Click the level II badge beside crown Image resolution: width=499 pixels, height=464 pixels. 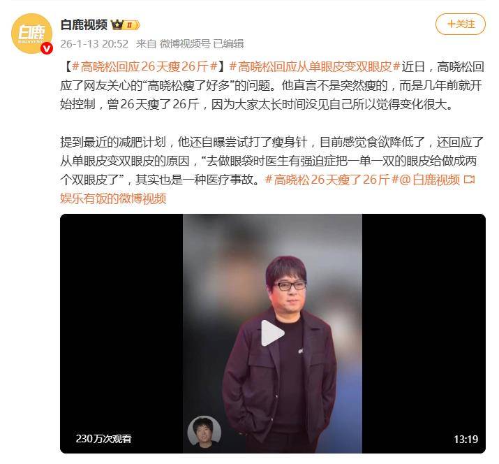(x=131, y=25)
